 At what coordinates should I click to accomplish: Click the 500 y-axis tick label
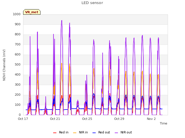click(x=18, y=64)
